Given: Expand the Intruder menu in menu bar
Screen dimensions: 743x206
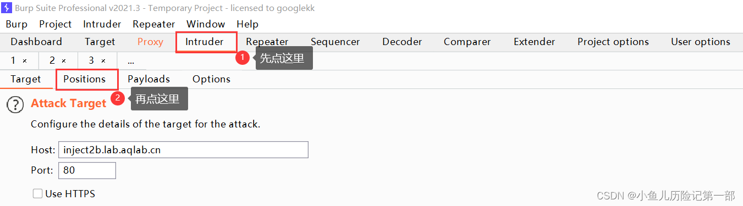Looking at the screenshot, I should pos(102,24).
